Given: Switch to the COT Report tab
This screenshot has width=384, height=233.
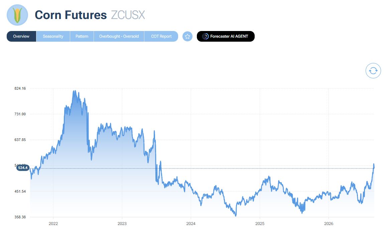Looking at the screenshot, I should click(161, 36).
